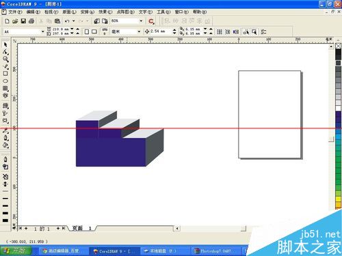Click the Open file folder icon
Viewport: 342px width, 256px height.
coord(15,21)
